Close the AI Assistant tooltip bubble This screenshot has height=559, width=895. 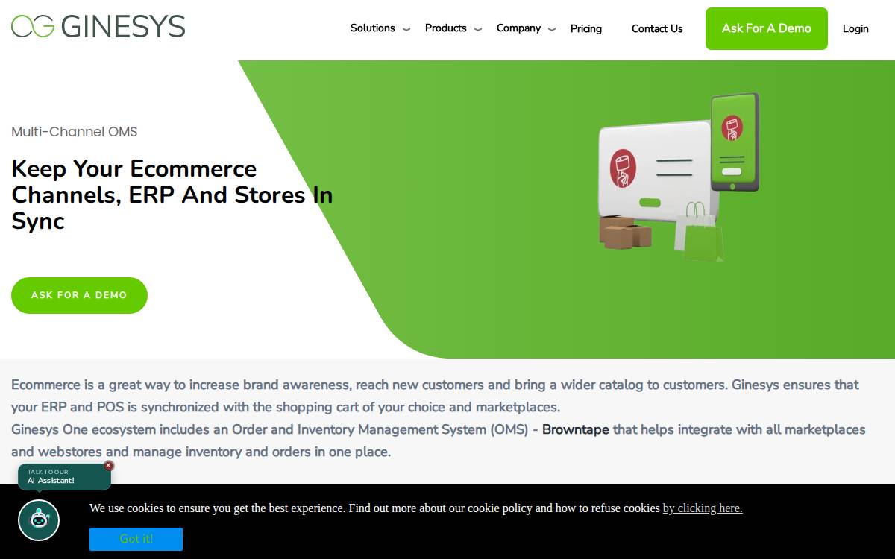[x=108, y=466]
